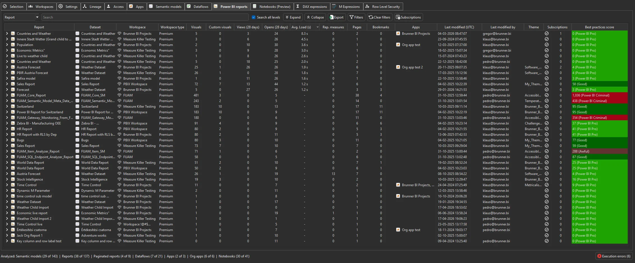Viewport: 635px width, 263px height.
Task: Click the workspace icon in the Bugs row
Action: [119, 140]
